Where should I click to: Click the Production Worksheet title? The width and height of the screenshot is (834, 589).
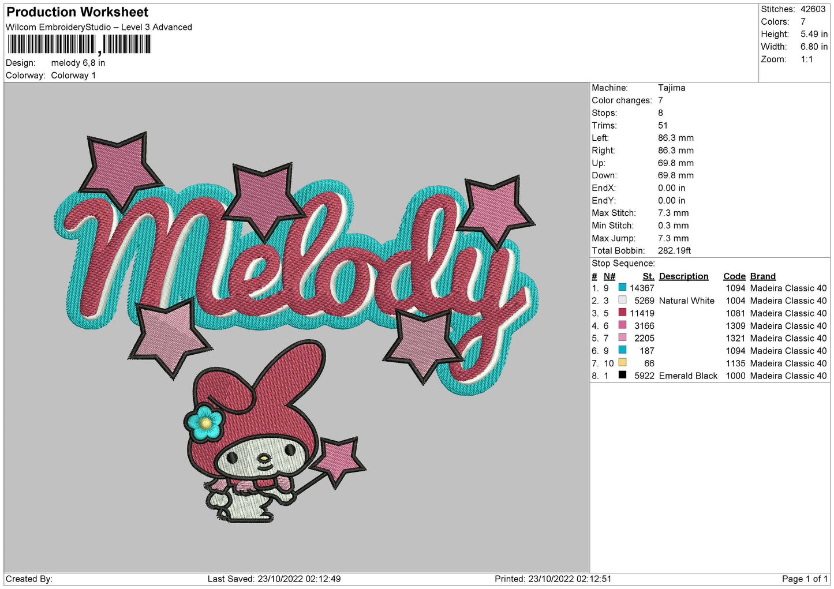tap(77, 12)
